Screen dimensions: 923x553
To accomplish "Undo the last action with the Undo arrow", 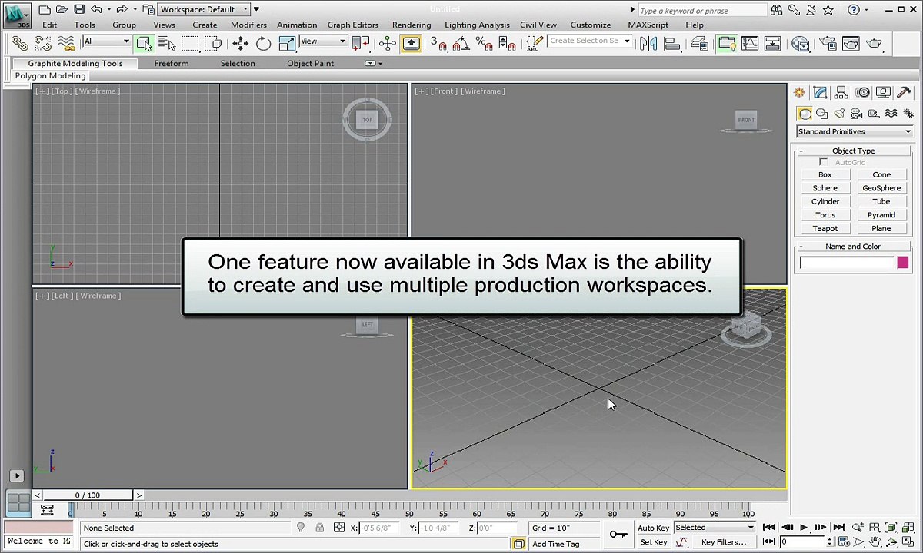I will tap(96, 10).
